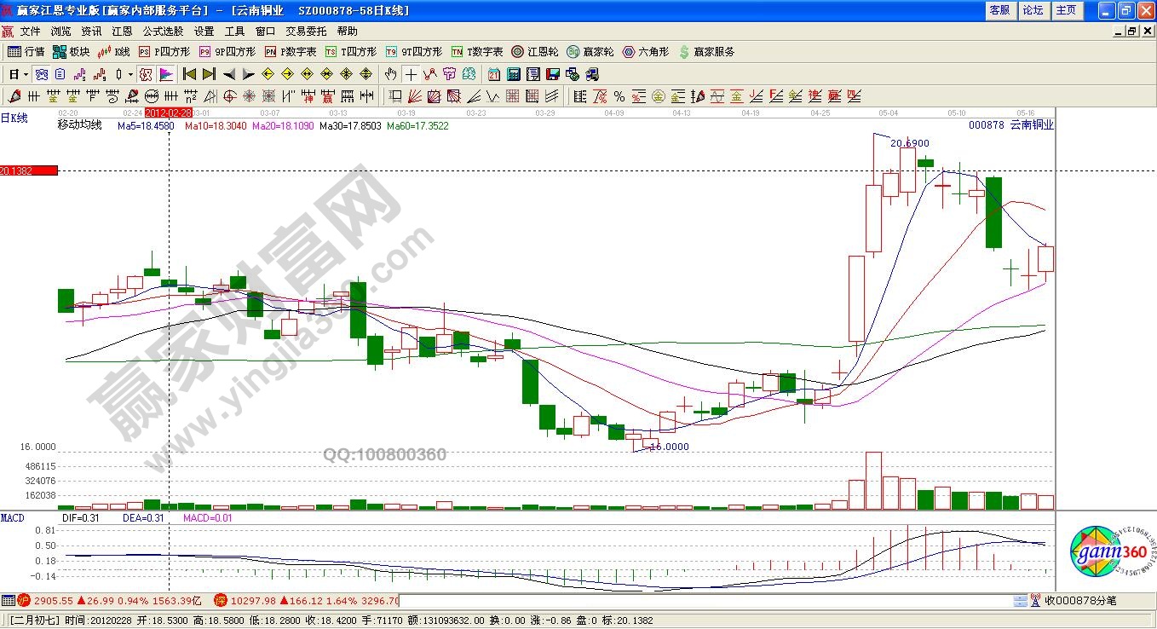Screen dimensions: 1157x629
Task: Jump to first bar with skip-back arrow
Action: click(189, 74)
